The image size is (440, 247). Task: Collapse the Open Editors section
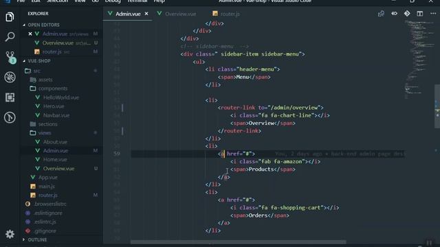[43, 25]
